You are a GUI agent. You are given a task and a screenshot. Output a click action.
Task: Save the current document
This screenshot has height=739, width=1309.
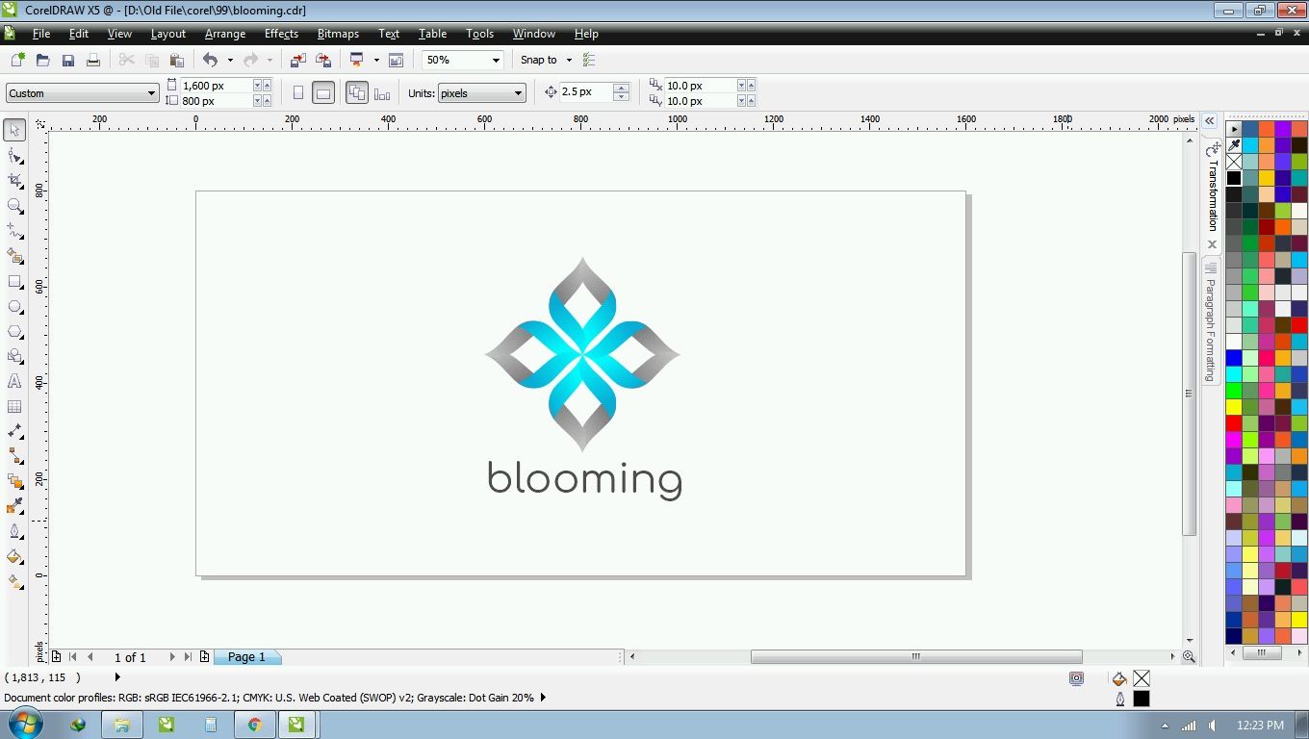pos(68,60)
